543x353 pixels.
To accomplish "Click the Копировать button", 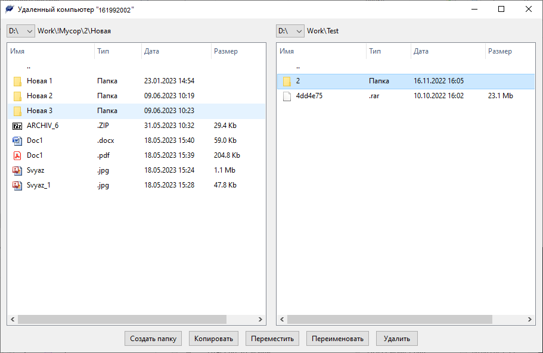I will (214, 339).
